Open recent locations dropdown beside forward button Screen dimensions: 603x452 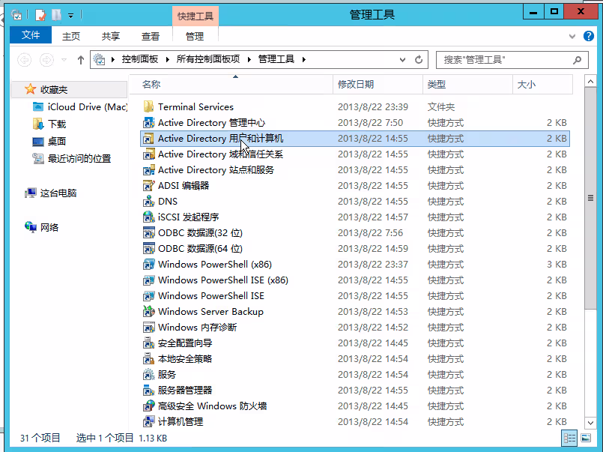click(x=64, y=60)
